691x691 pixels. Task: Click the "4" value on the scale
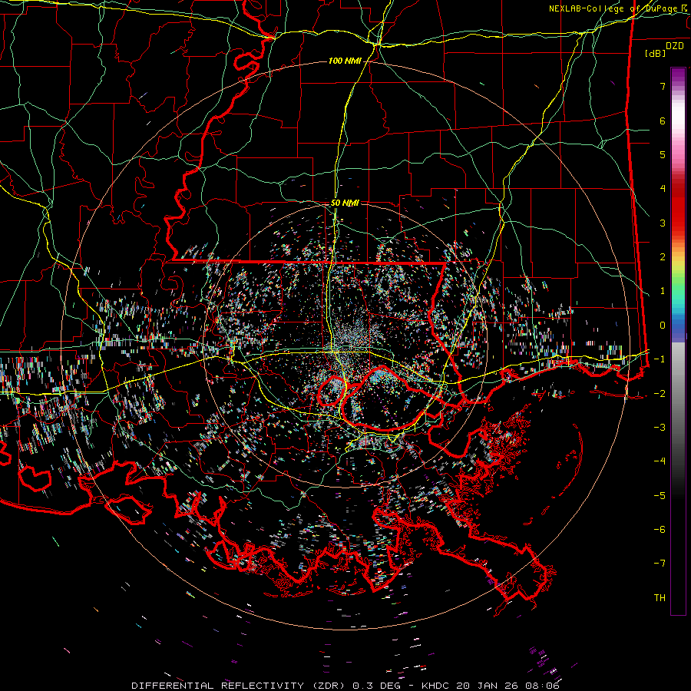pos(663,189)
